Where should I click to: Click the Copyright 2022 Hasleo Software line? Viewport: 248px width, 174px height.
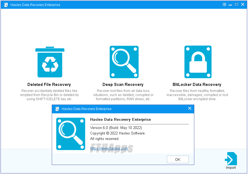[x=118, y=133]
